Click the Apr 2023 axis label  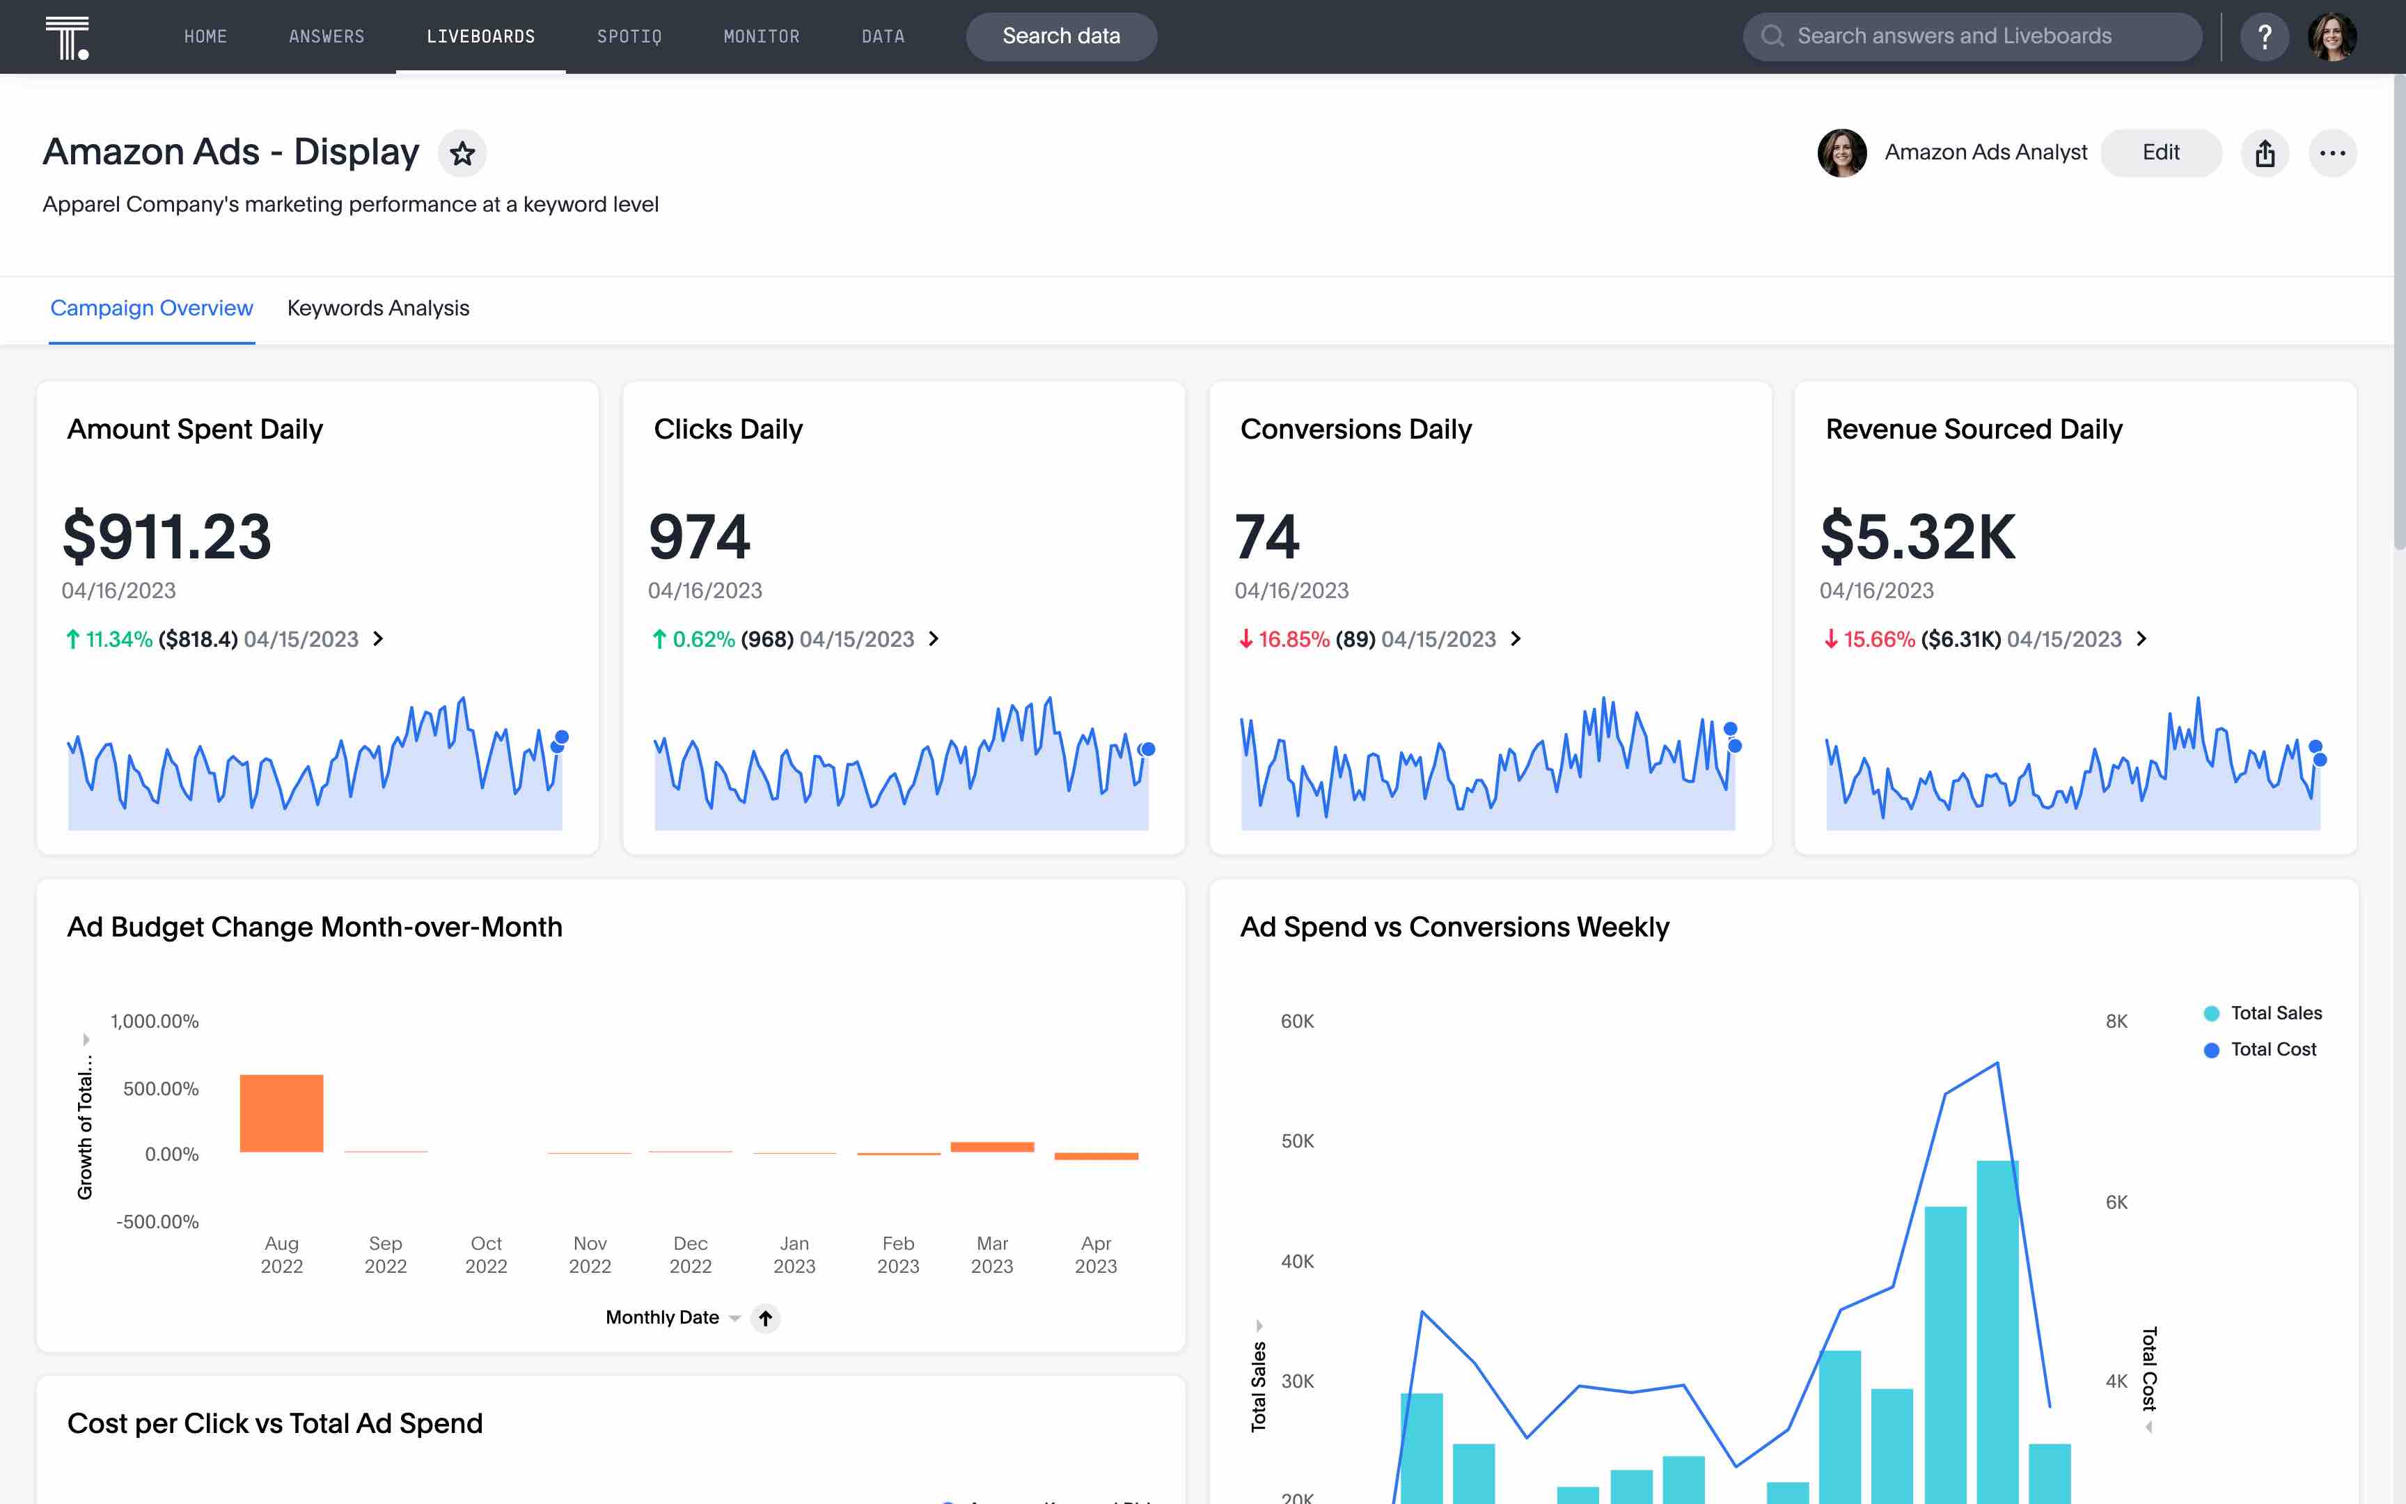[x=1096, y=1255]
